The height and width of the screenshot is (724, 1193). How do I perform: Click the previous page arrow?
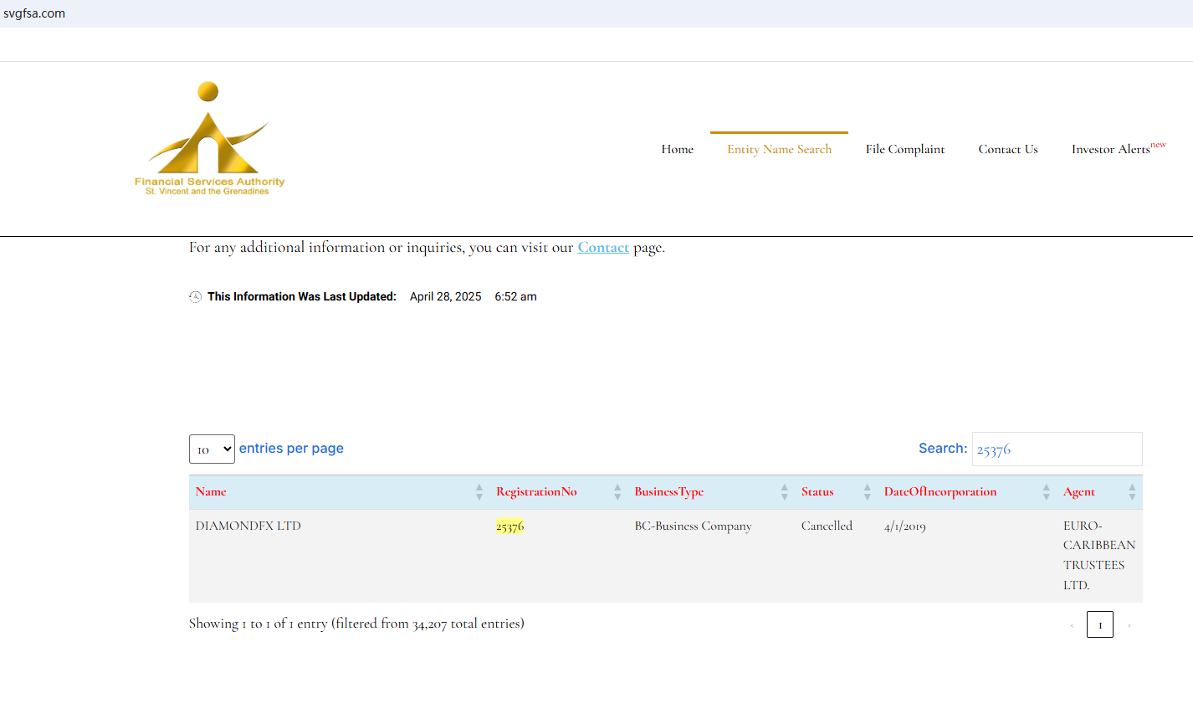point(1072,625)
